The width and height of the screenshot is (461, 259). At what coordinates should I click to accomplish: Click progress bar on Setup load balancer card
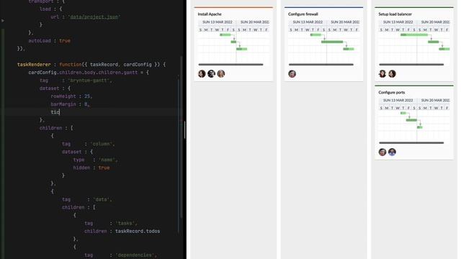411,64
